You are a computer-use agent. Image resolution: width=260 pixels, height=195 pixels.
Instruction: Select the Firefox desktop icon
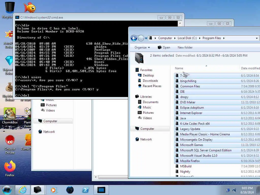tap(10, 169)
